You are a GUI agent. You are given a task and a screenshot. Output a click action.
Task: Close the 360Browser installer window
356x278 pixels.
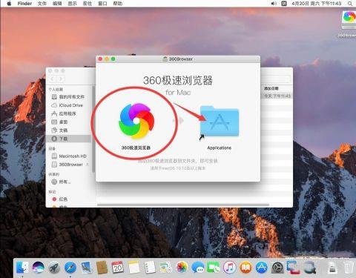point(100,59)
